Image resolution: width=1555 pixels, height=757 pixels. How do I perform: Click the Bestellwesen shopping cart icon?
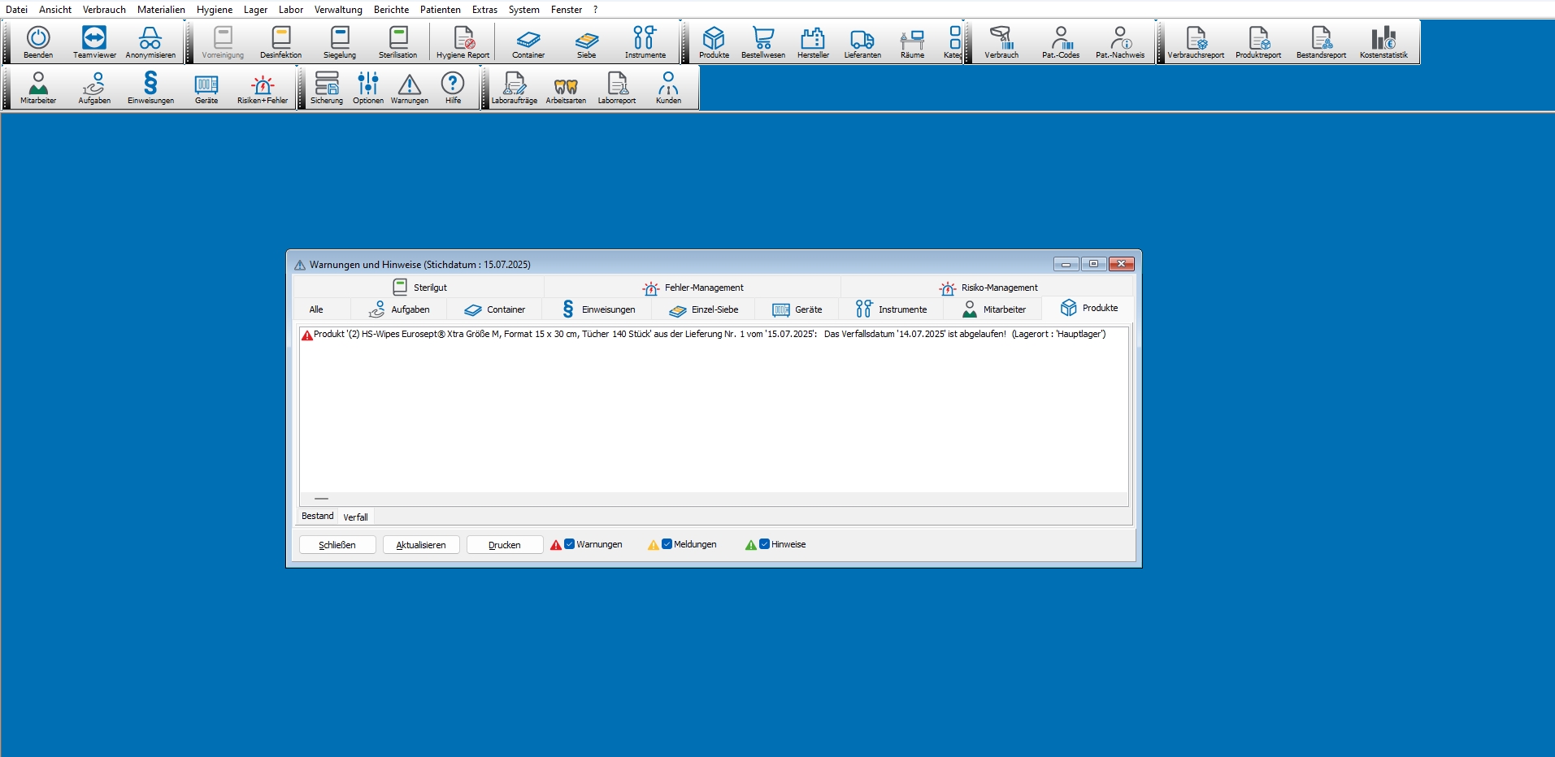(762, 42)
